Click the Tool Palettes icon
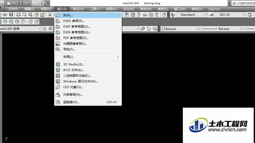 pyautogui.click(x=139, y=15)
